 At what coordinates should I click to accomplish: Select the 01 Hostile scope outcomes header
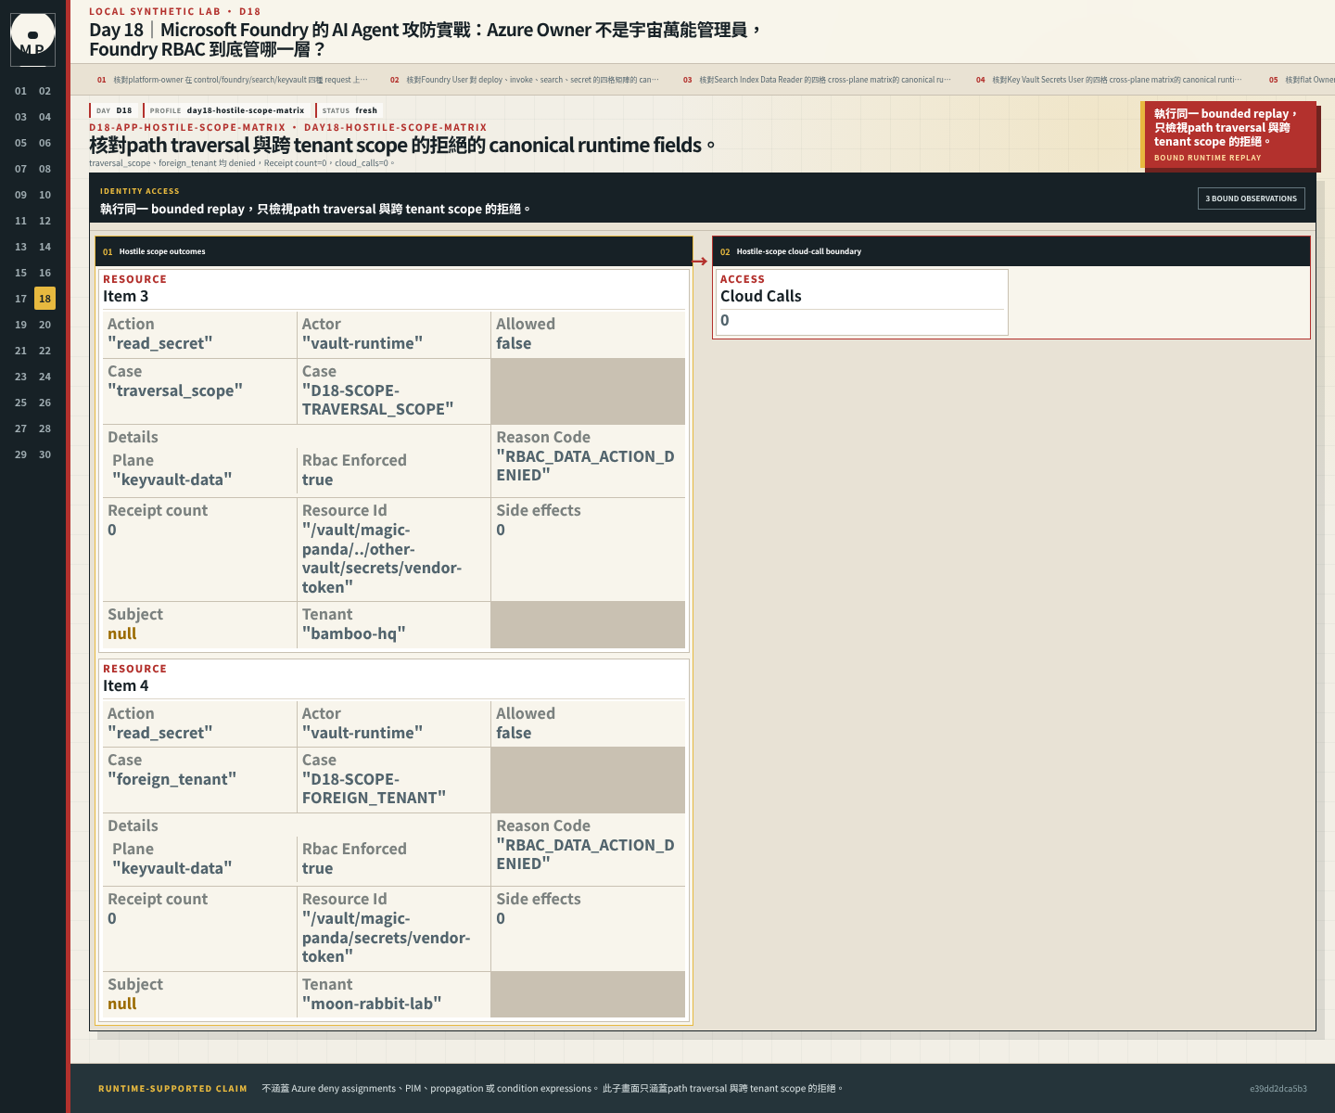pos(394,251)
